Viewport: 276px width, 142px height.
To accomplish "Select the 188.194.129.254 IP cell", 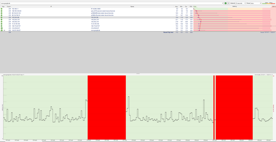I will (x=17, y=11).
